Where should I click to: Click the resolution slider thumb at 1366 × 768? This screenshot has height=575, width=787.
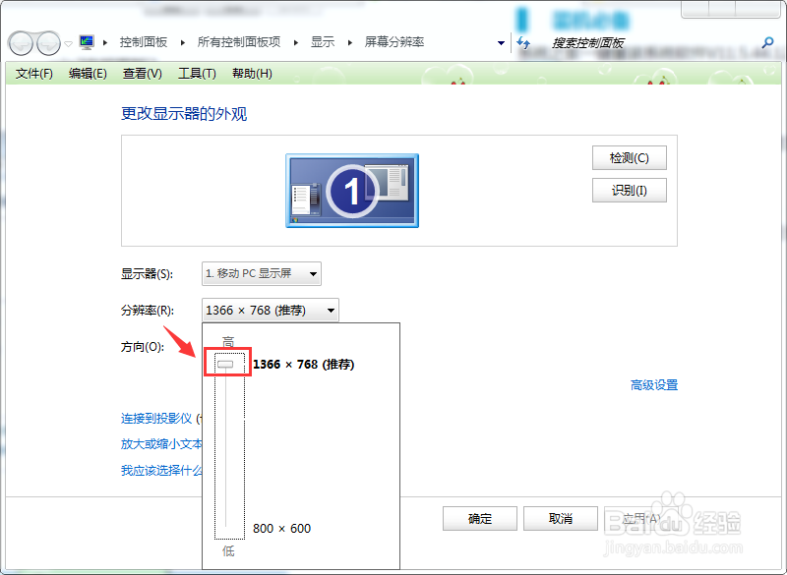226,365
